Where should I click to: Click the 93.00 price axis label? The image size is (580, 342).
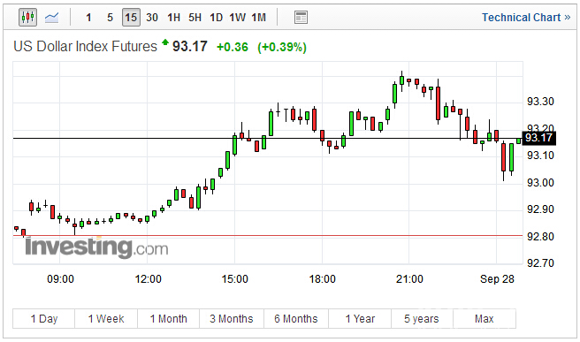tap(540, 183)
